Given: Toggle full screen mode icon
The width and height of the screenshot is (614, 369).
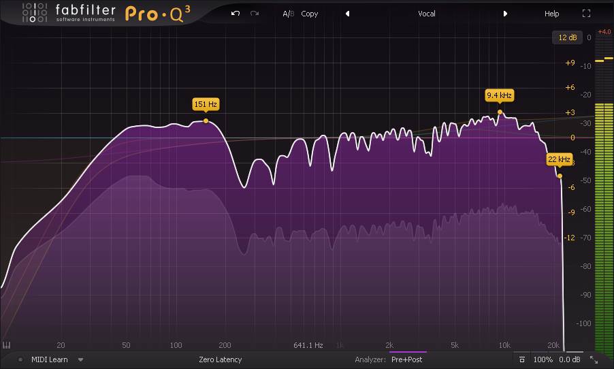Looking at the screenshot, I should tap(587, 14).
